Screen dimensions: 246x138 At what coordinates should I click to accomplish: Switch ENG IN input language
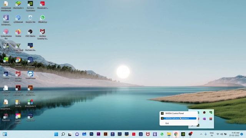(x=212, y=134)
